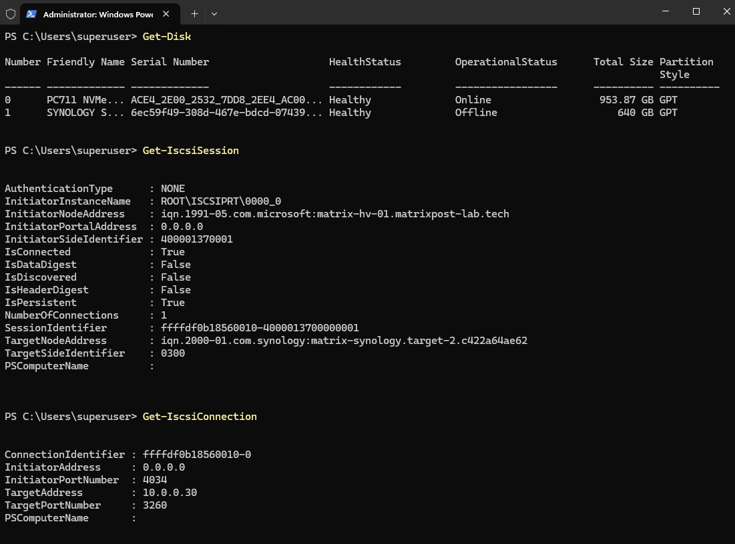Click the Total Size column header

623,62
